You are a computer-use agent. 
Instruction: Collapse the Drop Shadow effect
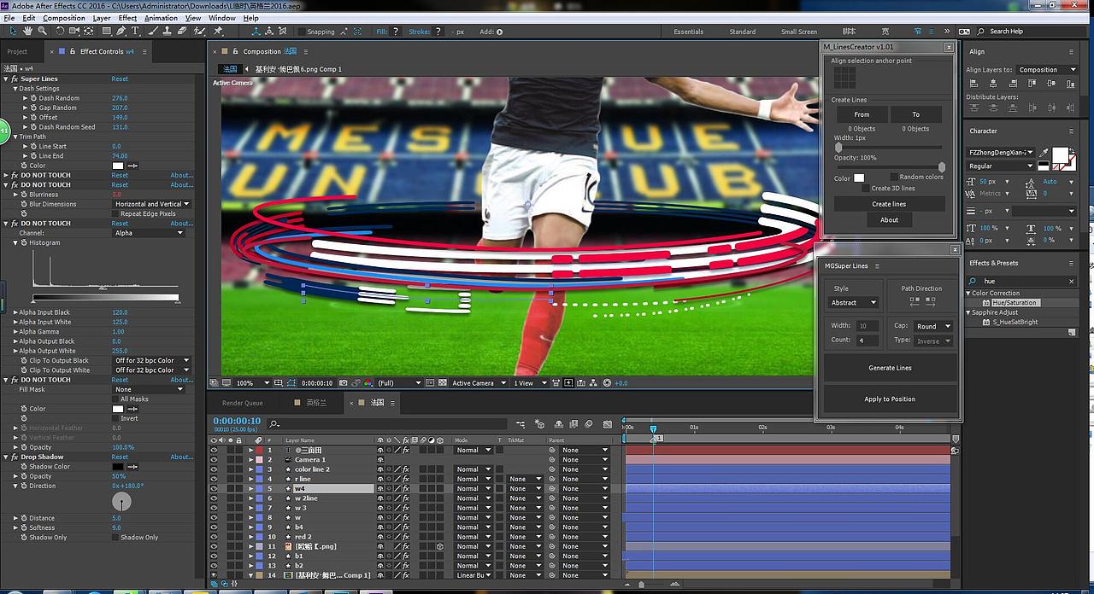point(7,457)
